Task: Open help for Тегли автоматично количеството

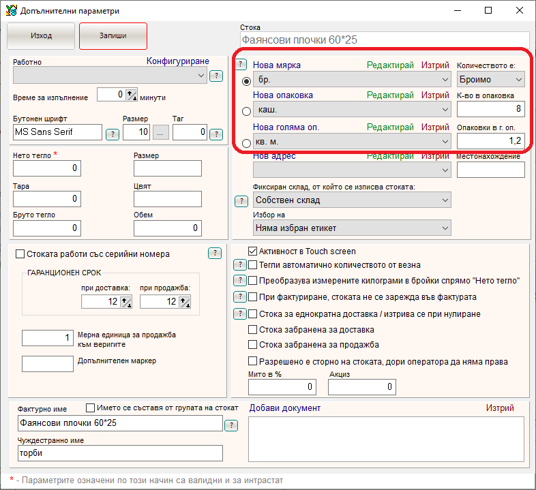Action: pos(240,264)
